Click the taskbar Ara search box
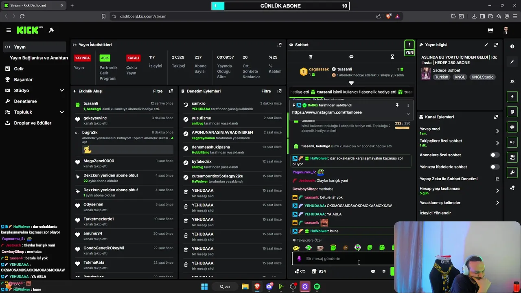521x293 pixels. coord(225,286)
